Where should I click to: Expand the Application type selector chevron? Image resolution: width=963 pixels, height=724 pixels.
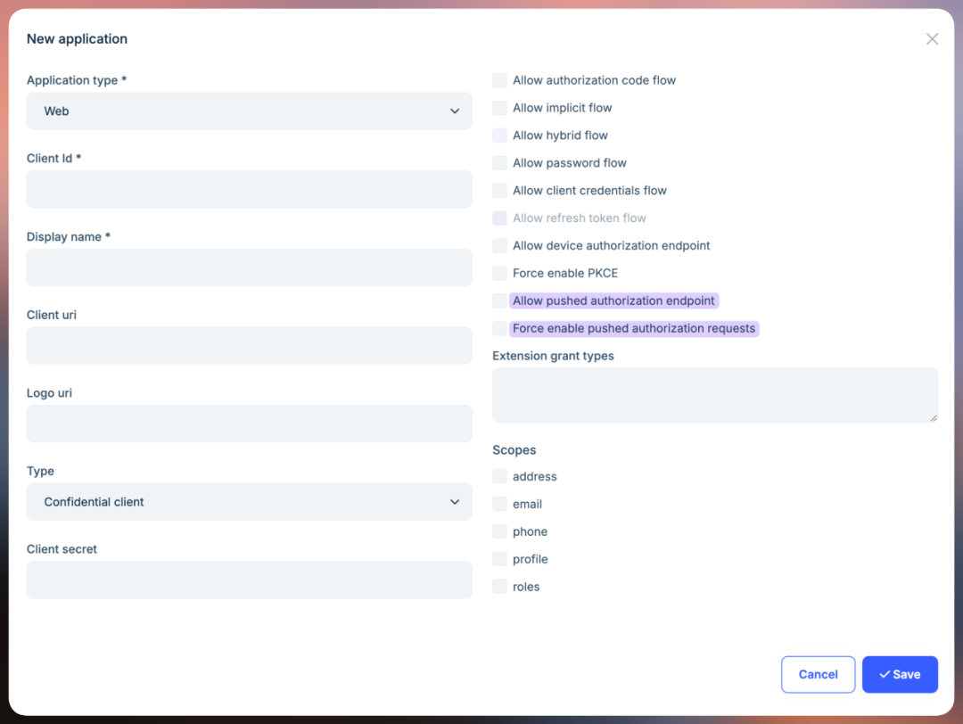(x=456, y=111)
